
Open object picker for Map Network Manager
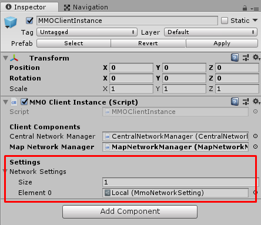(255, 147)
